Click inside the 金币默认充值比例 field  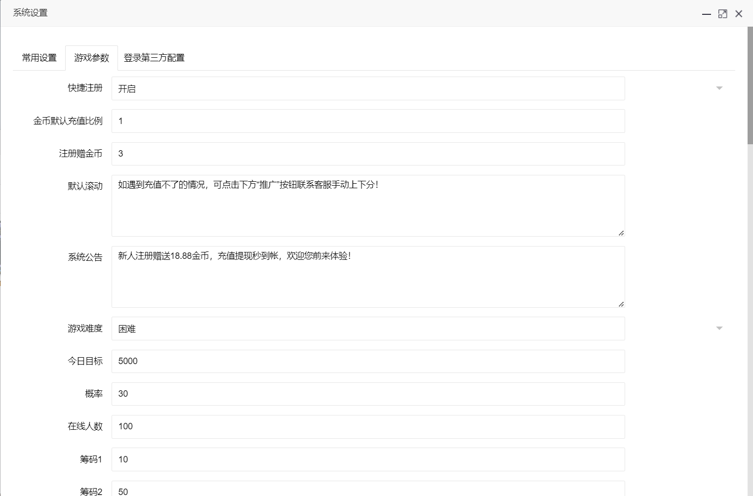pos(368,121)
